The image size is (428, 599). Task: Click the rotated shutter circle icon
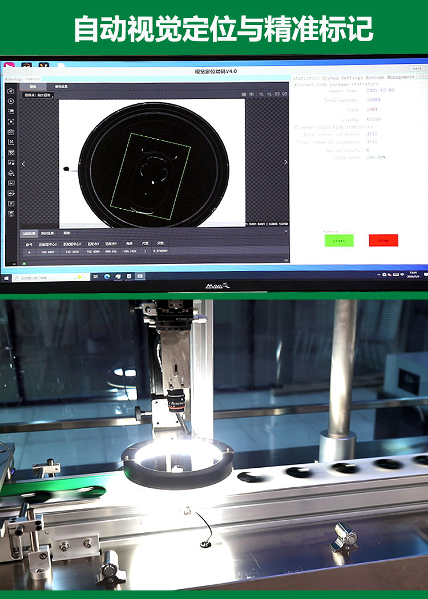11,132
